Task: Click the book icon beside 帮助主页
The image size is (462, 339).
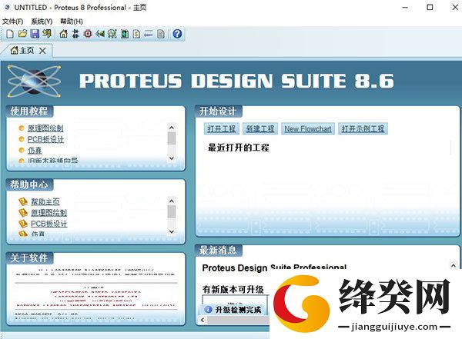Action: pyautogui.click(x=23, y=201)
